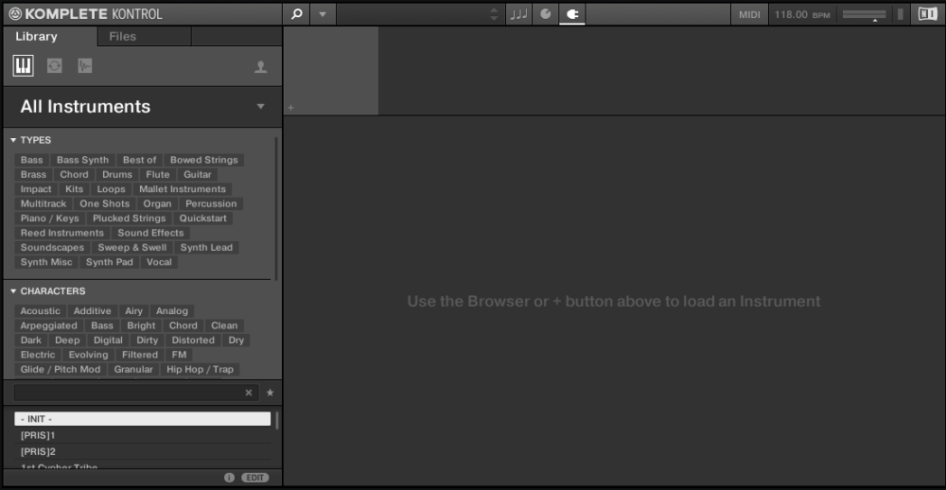Click the + add plug-in slot button
Image resolution: width=946 pixels, height=490 pixels.
coord(290,108)
